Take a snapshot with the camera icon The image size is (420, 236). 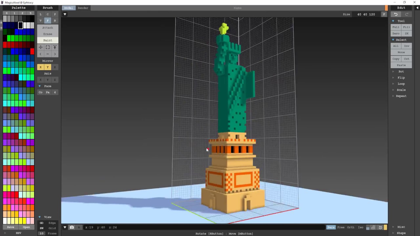[72, 227]
